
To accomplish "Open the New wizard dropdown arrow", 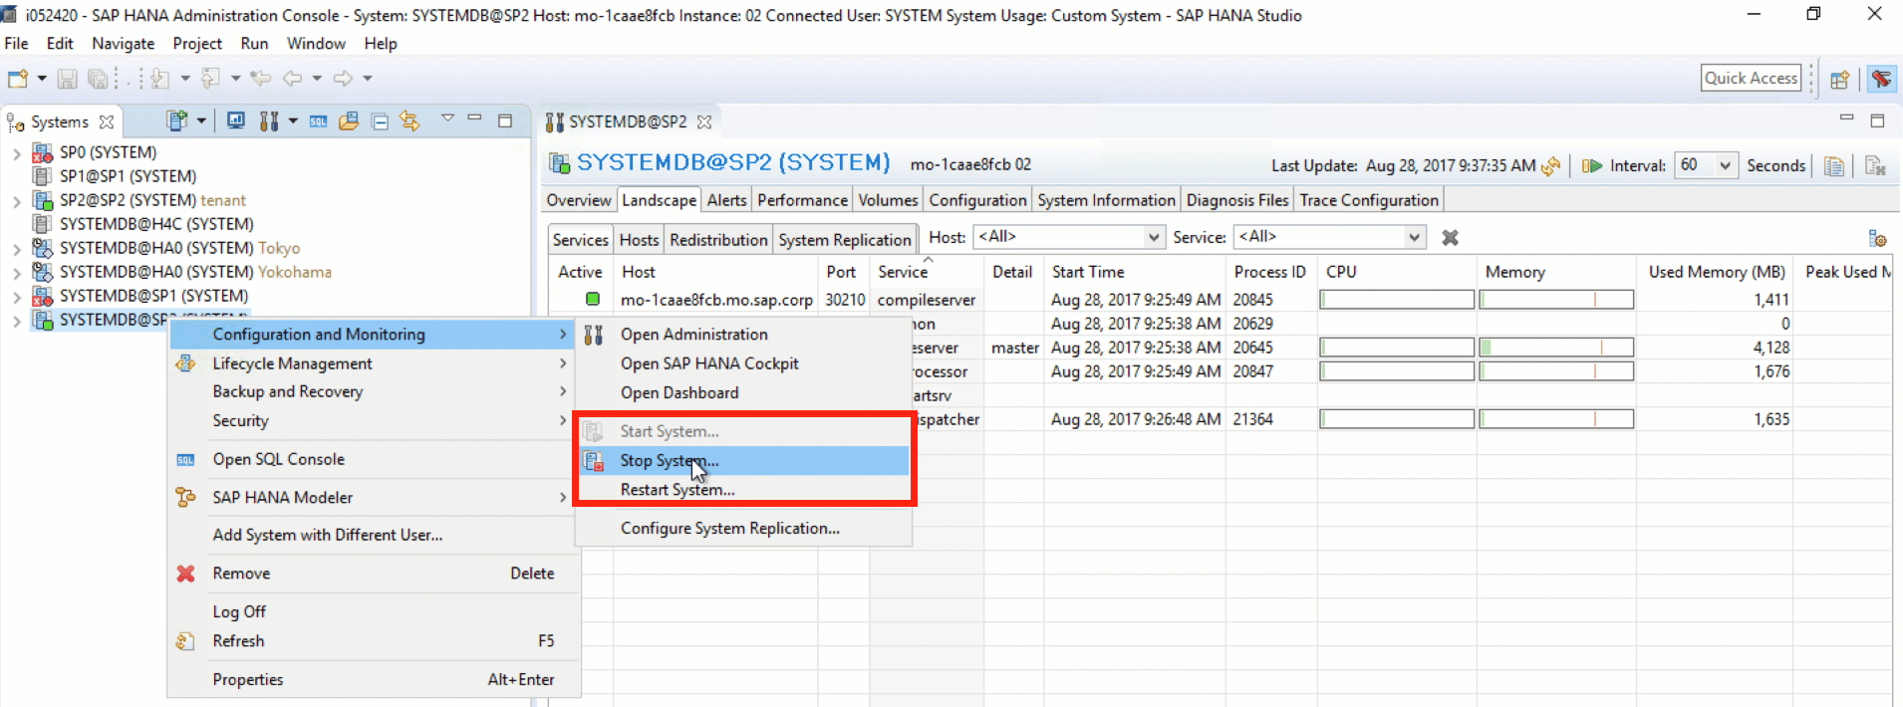I will click(42, 79).
